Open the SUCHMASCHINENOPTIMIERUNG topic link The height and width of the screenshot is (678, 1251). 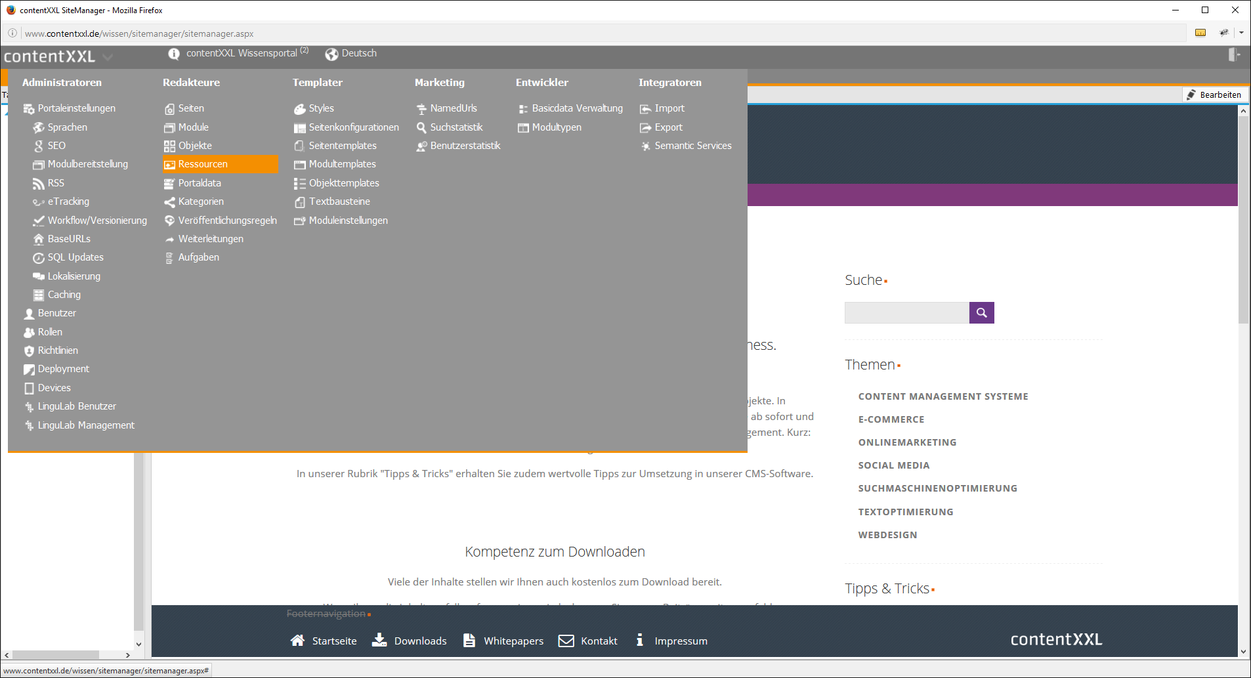point(938,488)
